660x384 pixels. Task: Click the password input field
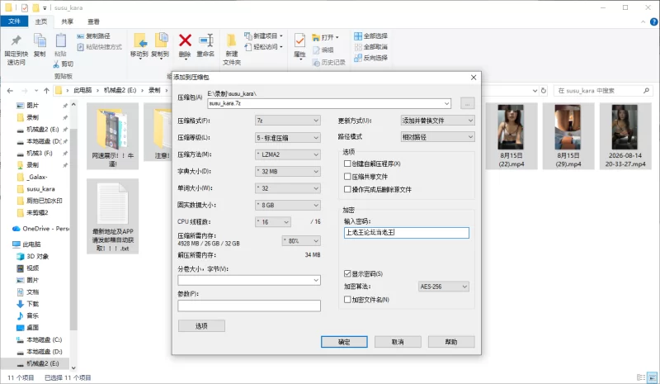406,233
